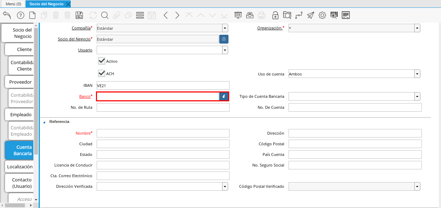Viewport: 441px width, 208px height.
Task: Toggle the ACH checkbox
Action: [102, 73]
